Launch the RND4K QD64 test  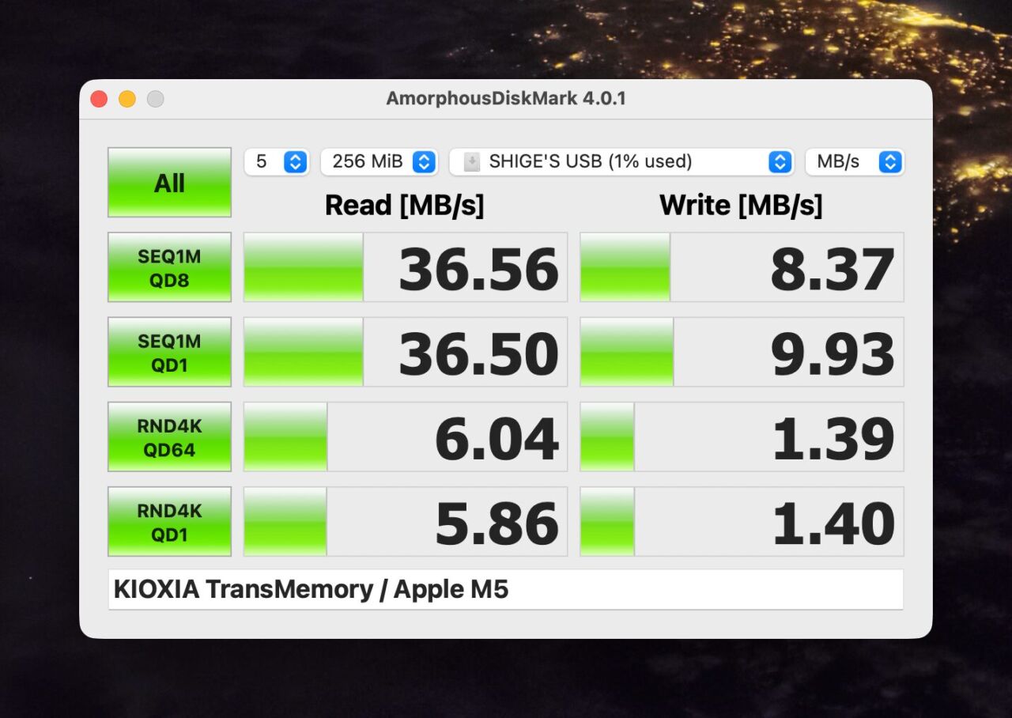tap(169, 437)
